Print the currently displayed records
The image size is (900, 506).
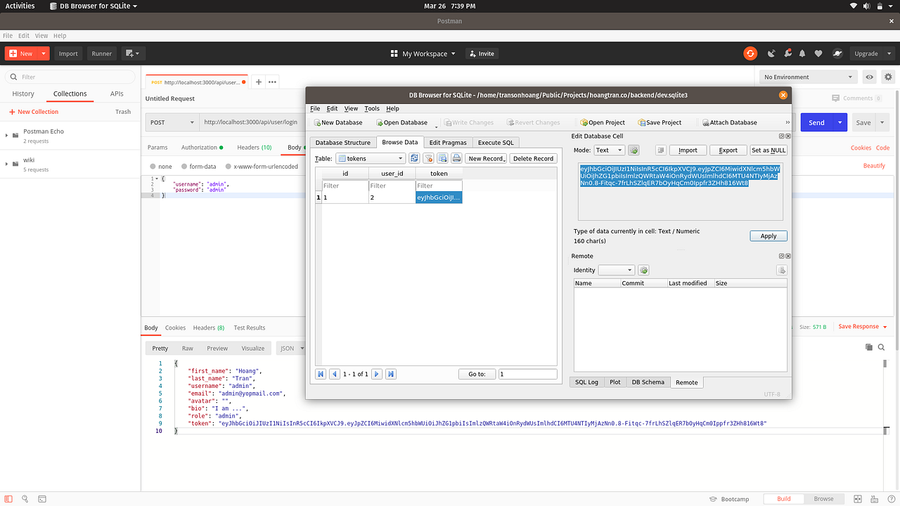click(x=456, y=158)
